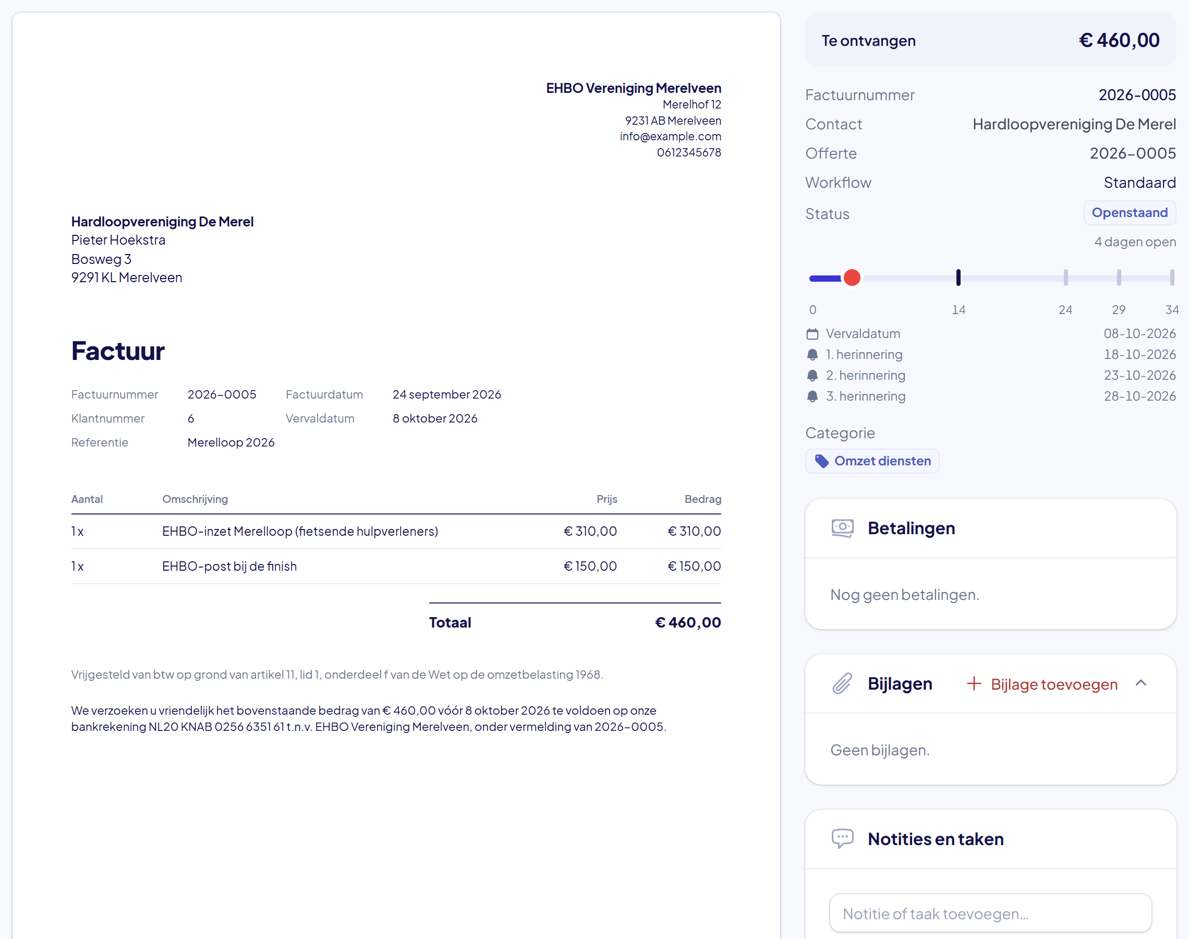Click the Nog geen betalingen message
The image size is (1189, 939).
[x=904, y=595]
